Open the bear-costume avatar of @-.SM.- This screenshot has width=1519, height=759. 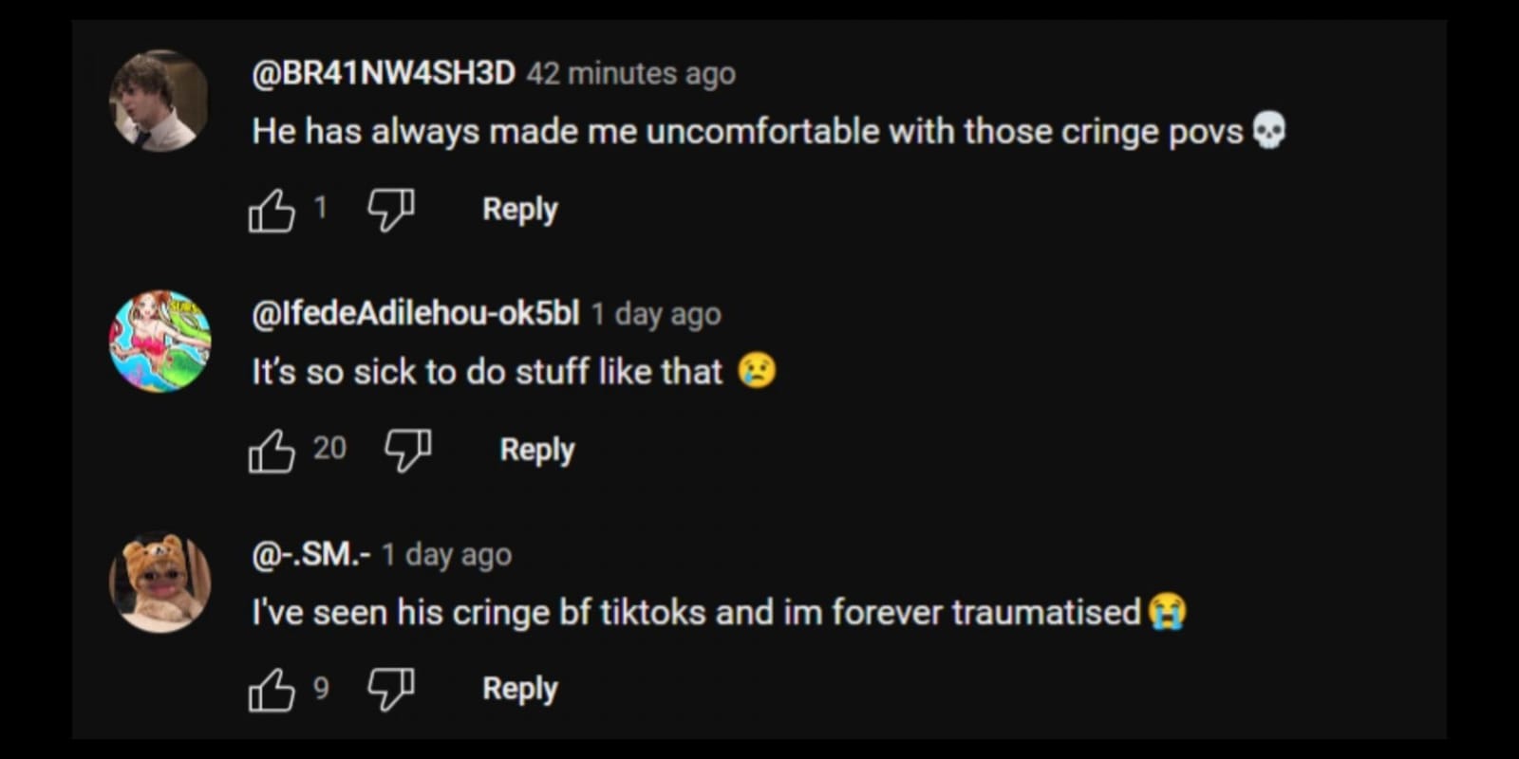point(159,582)
